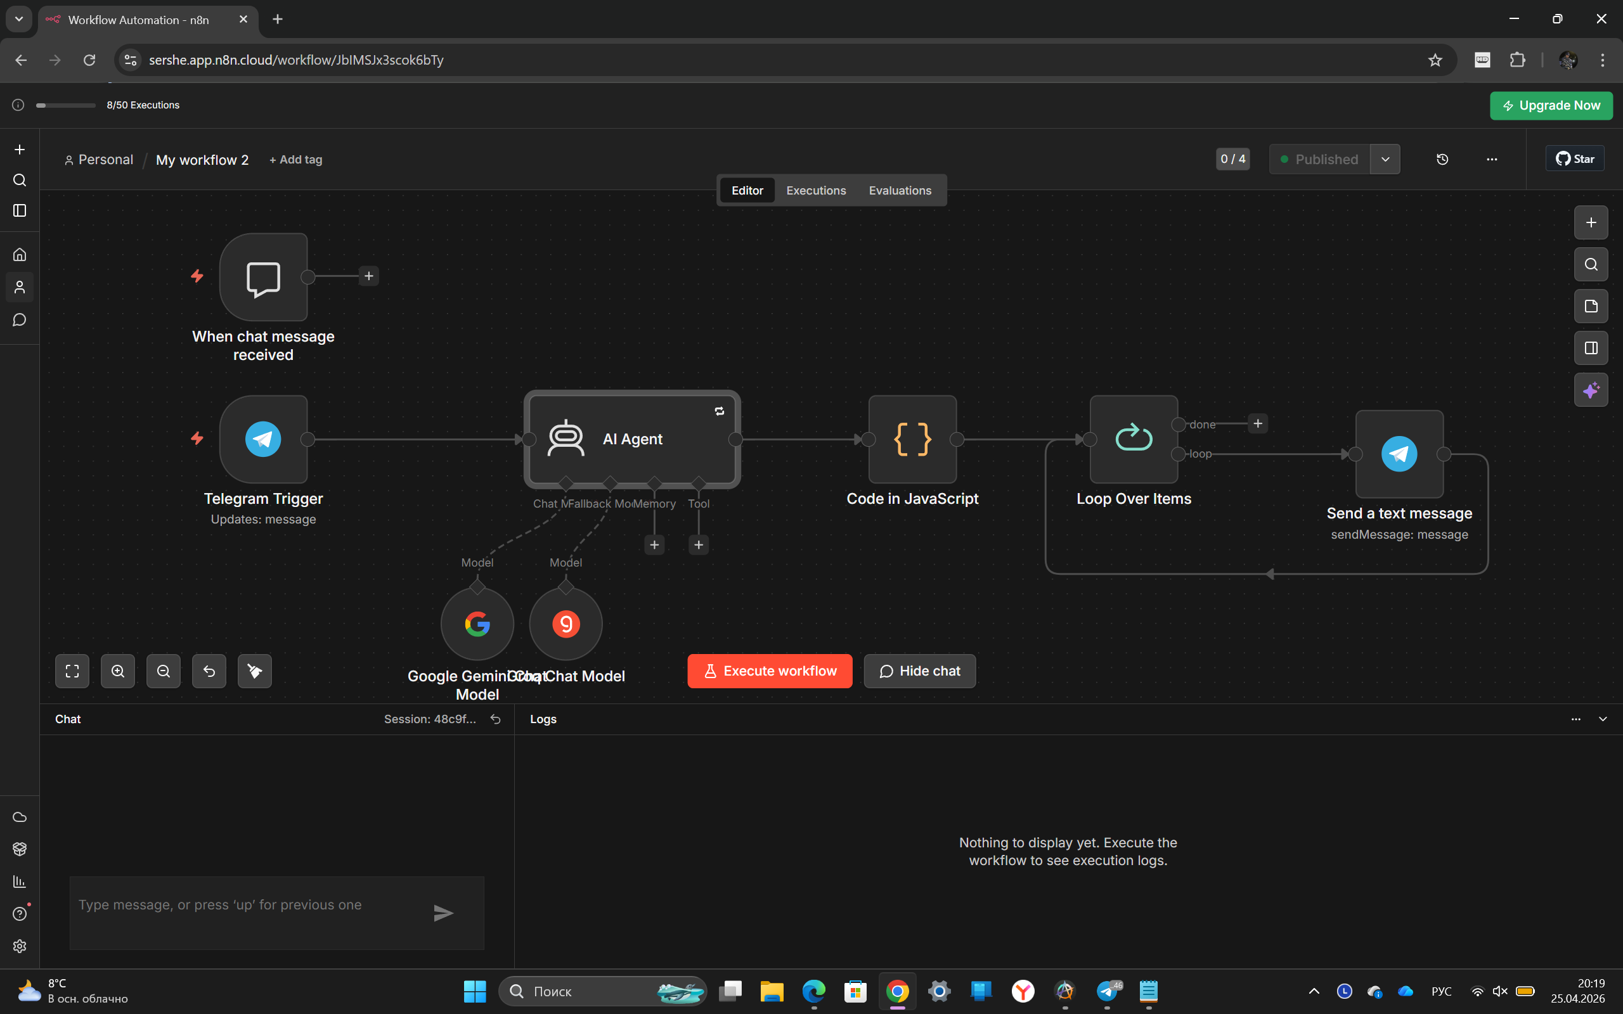
Task: Open the add node panel
Action: [x=1591, y=222]
